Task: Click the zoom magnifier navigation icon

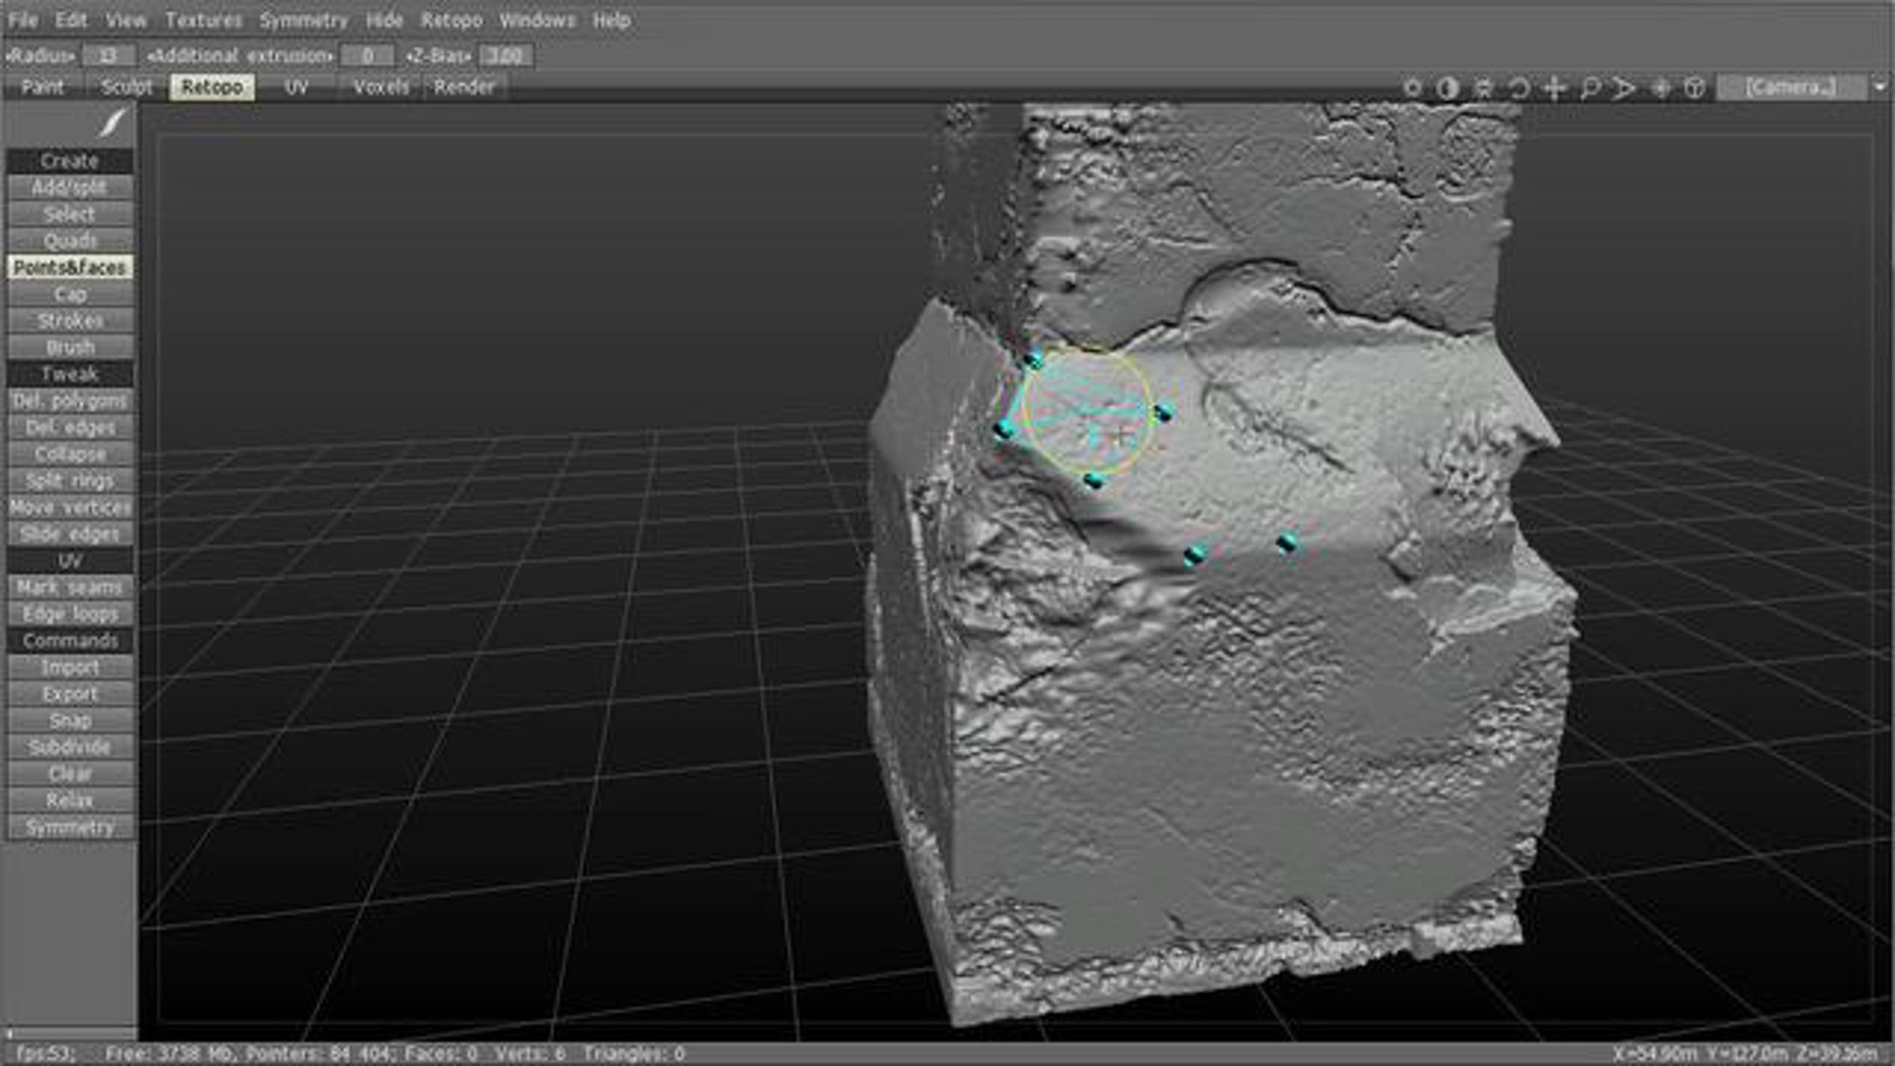Action: [1589, 88]
